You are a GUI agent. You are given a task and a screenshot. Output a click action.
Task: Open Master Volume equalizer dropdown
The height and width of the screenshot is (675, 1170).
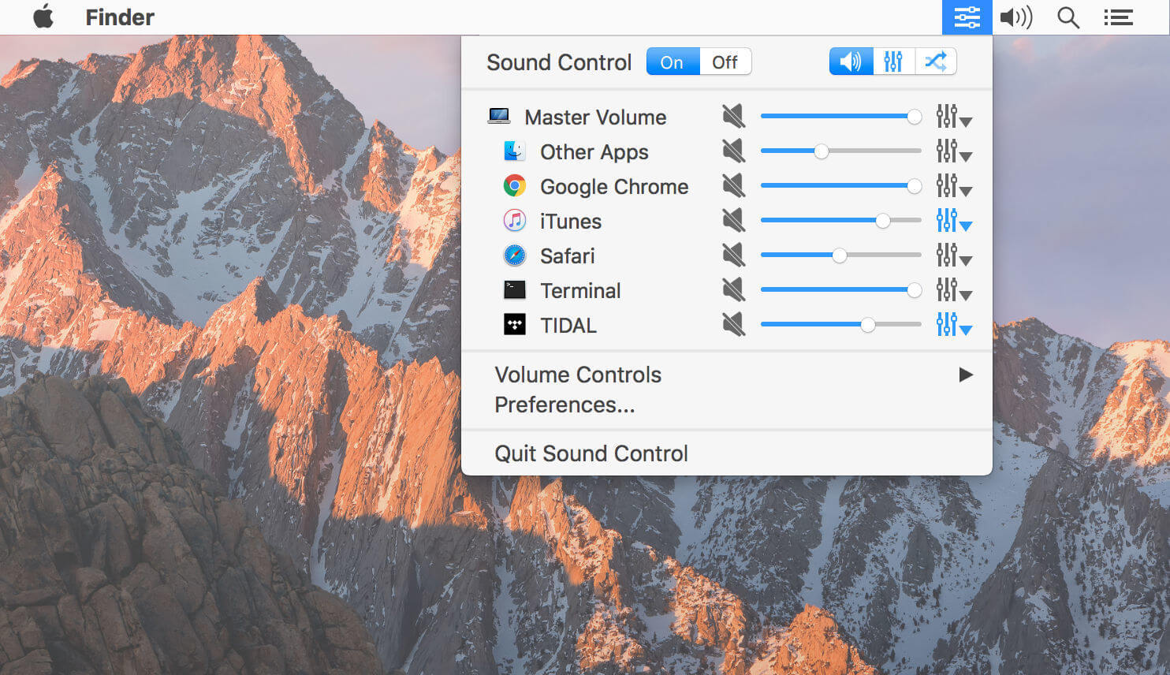point(953,117)
